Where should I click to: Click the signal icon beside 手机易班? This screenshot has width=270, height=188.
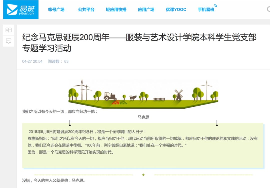click(215, 6)
